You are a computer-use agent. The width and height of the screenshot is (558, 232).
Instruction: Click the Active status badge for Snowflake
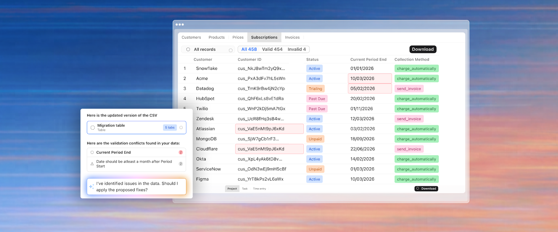point(314,69)
